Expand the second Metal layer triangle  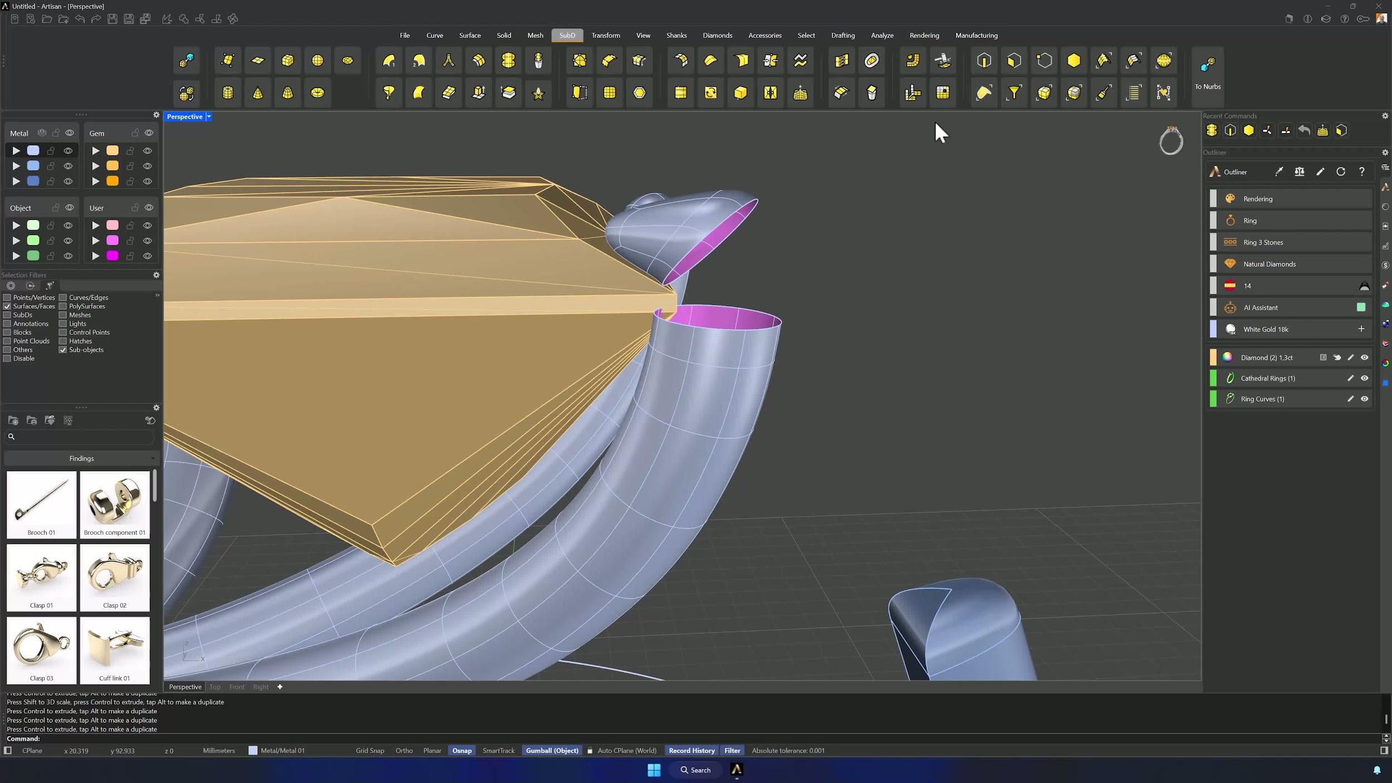(x=16, y=166)
